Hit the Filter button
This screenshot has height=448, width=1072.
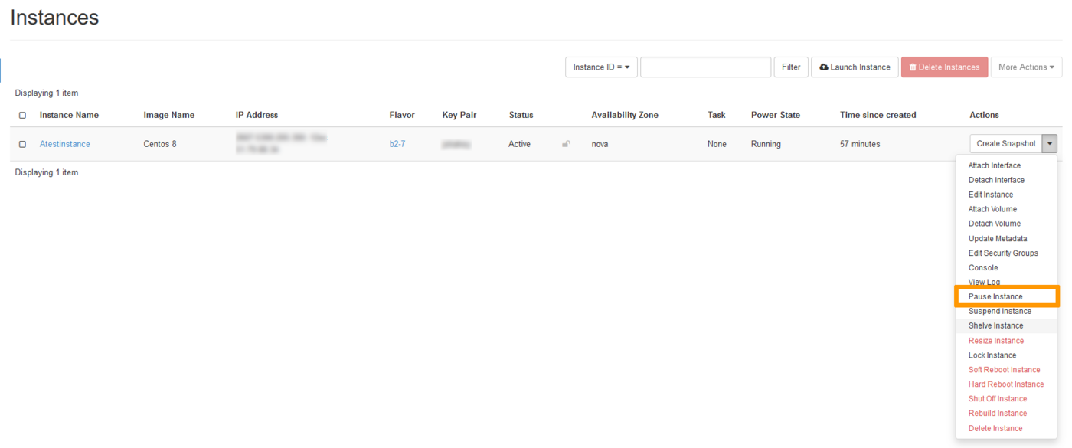pos(791,67)
